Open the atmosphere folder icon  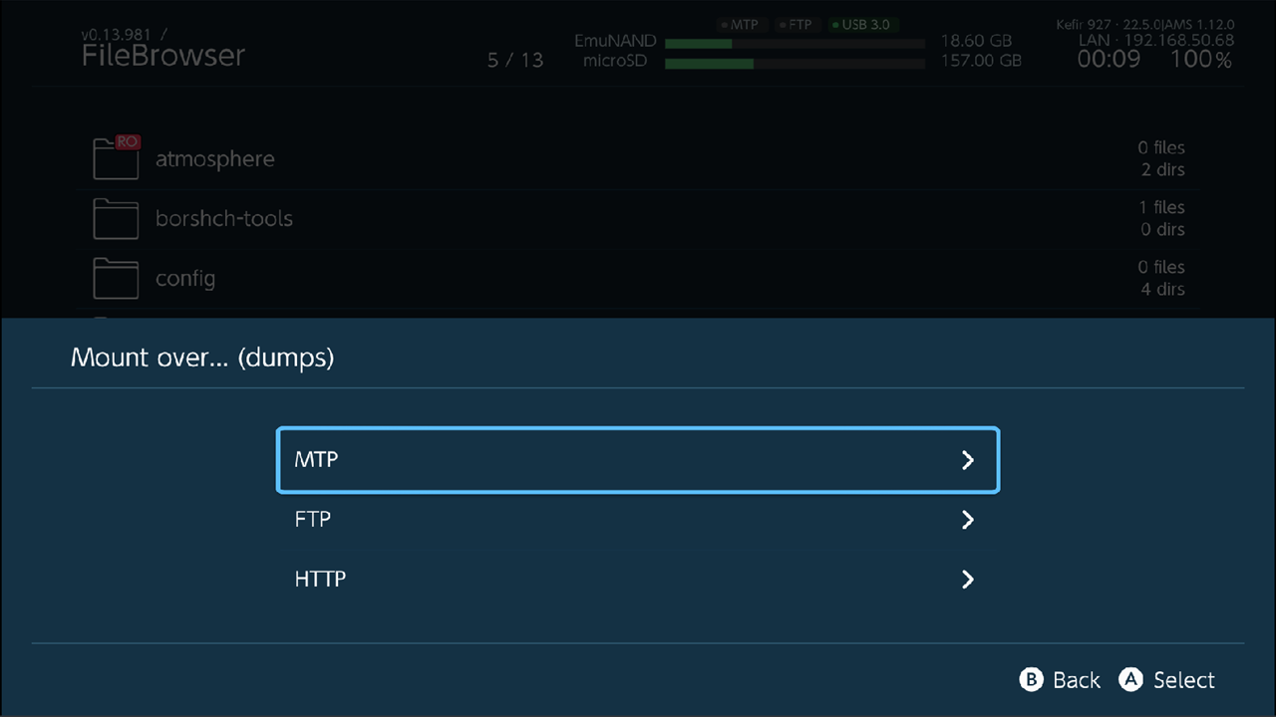[116, 159]
